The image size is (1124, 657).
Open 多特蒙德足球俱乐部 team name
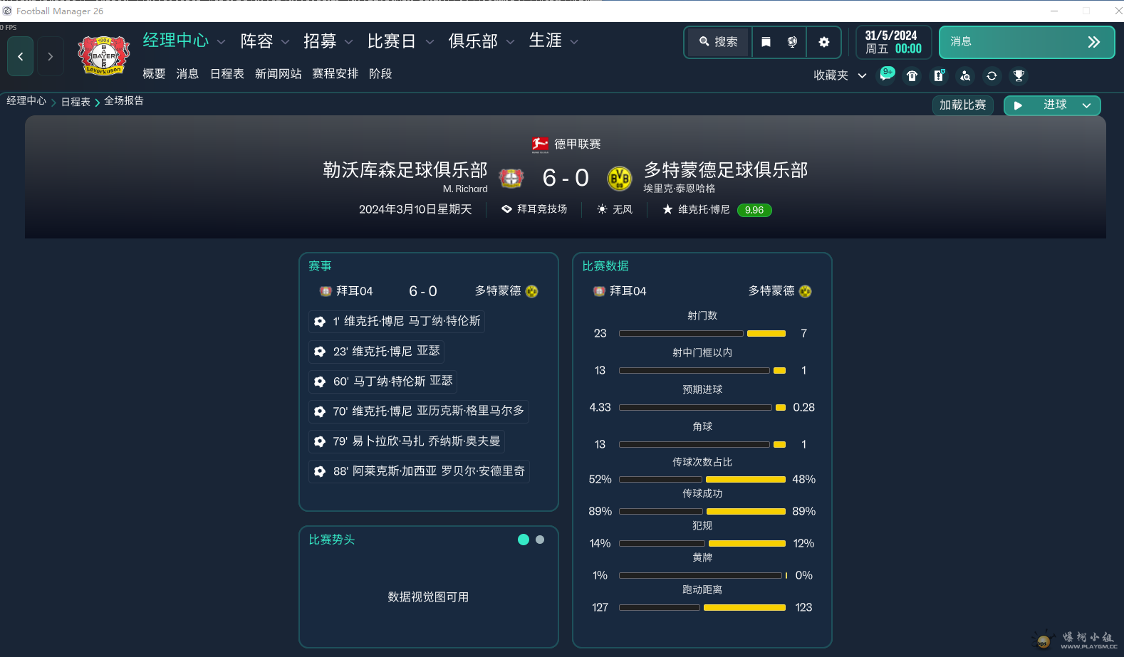click(x=726, y=170)
